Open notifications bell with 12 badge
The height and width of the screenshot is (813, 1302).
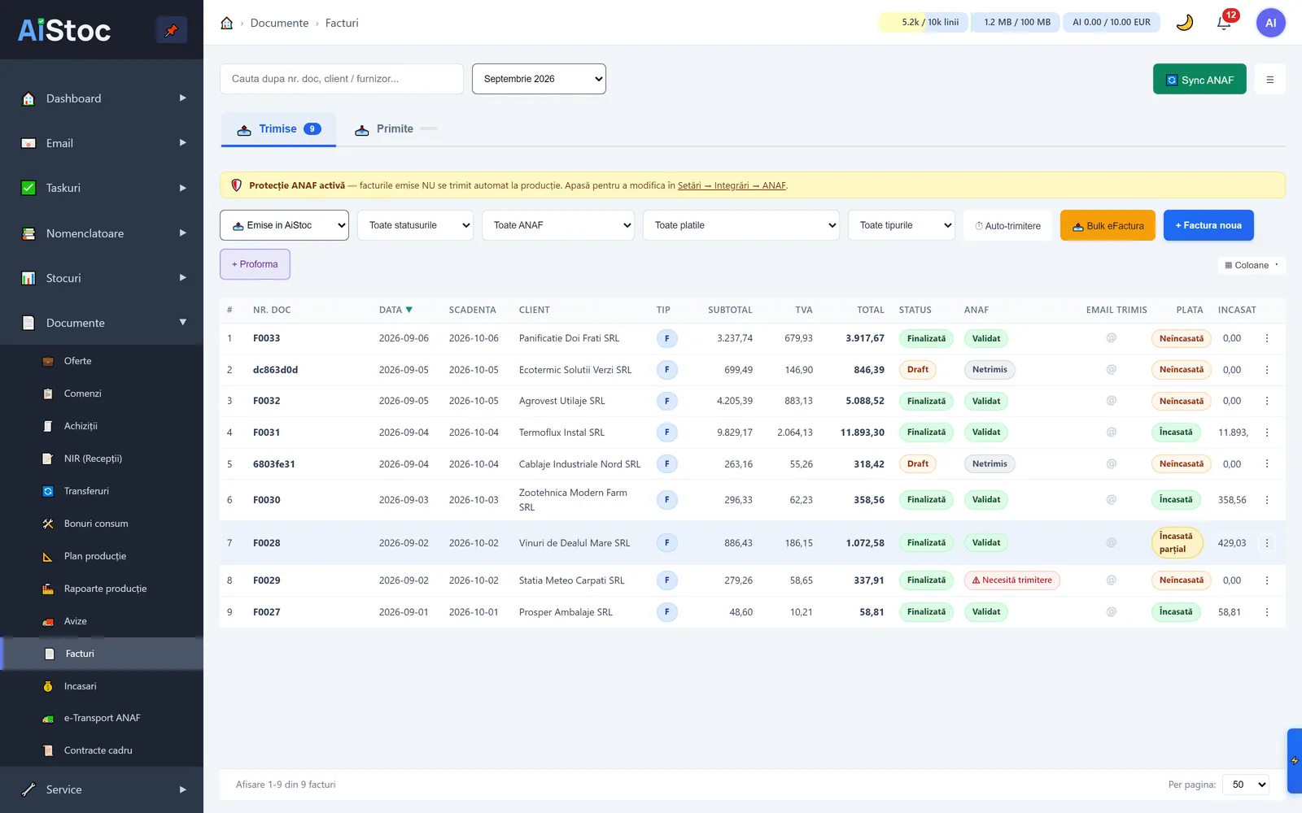tap(1224, 23)
